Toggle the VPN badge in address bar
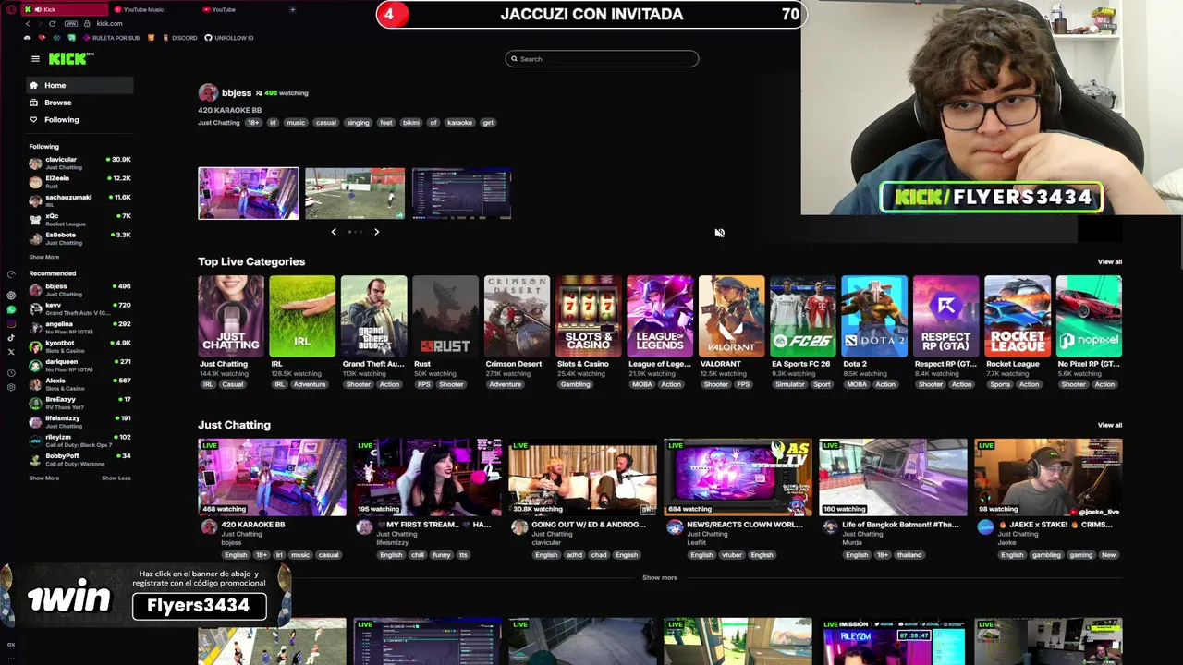Screen dimensions: 1183x665 72,23
